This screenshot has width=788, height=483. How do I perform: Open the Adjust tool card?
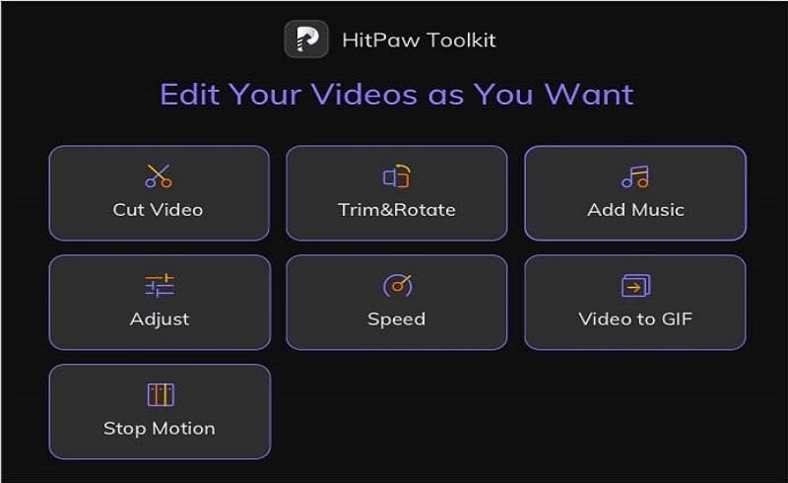pyautogui.click(x=160, y=303)
